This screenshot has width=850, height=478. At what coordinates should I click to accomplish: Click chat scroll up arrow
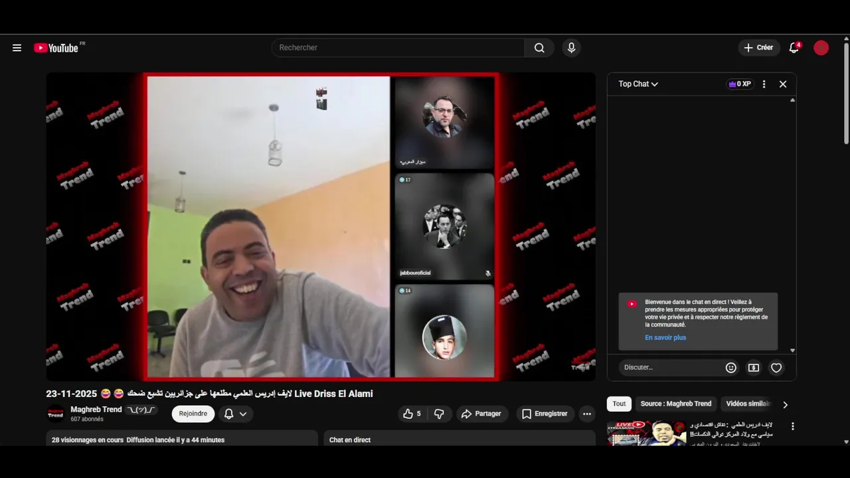(792, 100)
